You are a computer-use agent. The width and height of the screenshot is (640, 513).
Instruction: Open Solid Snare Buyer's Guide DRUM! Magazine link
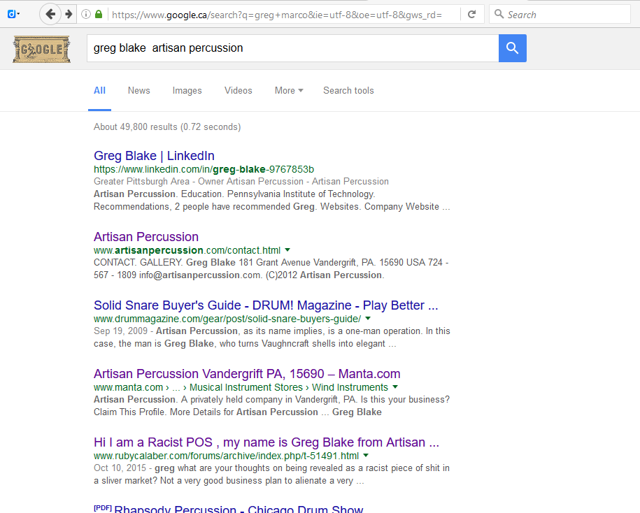[x=266, y=305]
